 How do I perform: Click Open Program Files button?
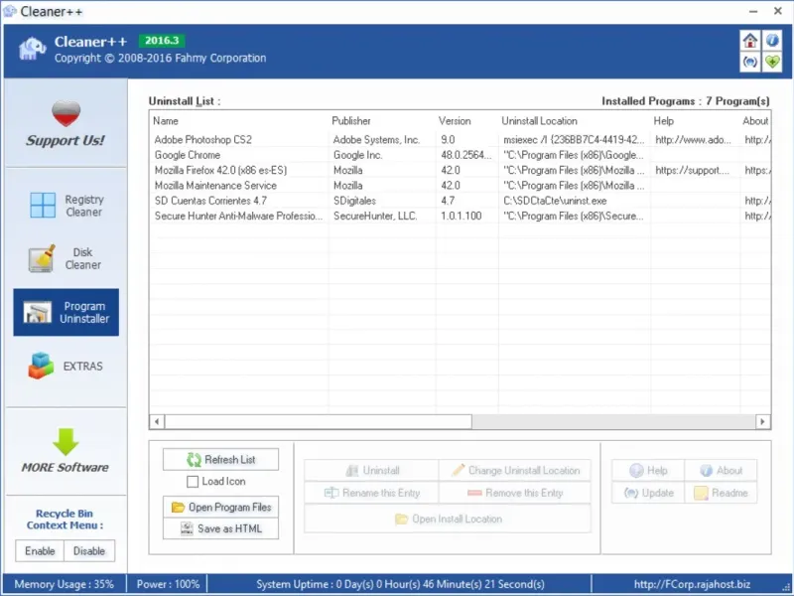tap(220, 507)
